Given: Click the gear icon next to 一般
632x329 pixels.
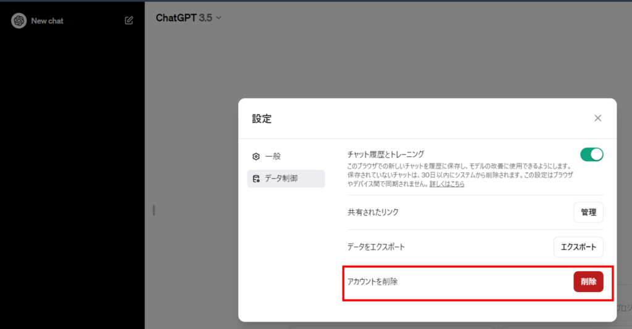Looking at the screenshot, I should (256, 156).
